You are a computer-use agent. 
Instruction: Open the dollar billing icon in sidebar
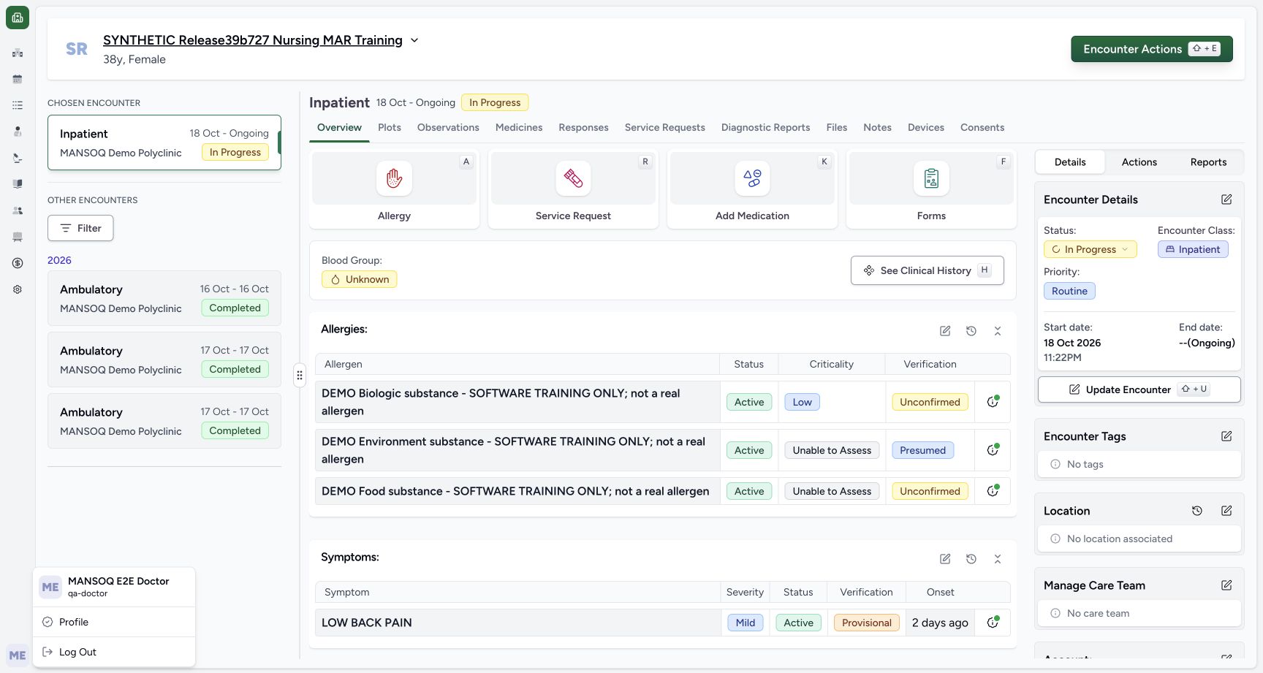tap(18, 263)
